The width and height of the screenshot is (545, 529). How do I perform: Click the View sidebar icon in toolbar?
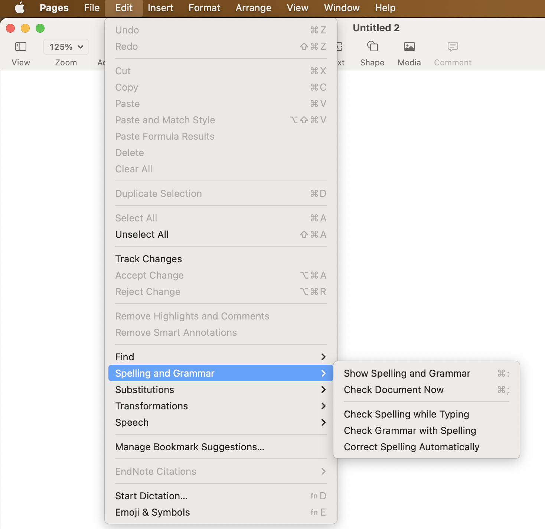click(21, 46)
